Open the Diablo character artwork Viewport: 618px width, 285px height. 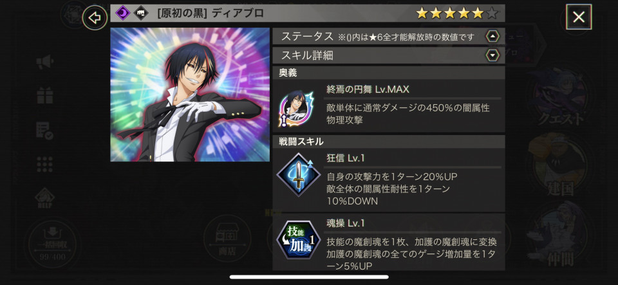pos(190,95)
